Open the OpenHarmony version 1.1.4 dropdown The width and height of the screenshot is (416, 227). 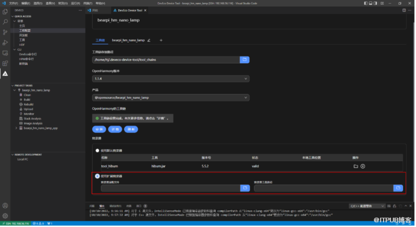point(171,79)
